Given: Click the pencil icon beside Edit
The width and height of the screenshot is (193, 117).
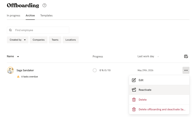Looking at the screenshot, I should coord(134,80).
